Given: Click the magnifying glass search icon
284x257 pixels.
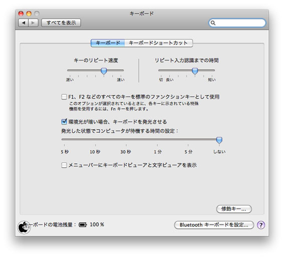Looking at the screenshot, I should pyautogui.click(x=213, y=23).
